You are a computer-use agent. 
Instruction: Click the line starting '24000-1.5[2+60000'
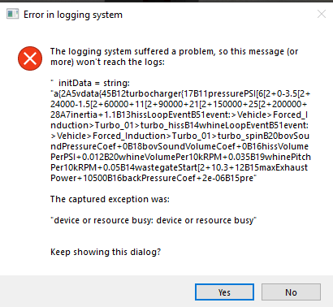tap(179, 104)
